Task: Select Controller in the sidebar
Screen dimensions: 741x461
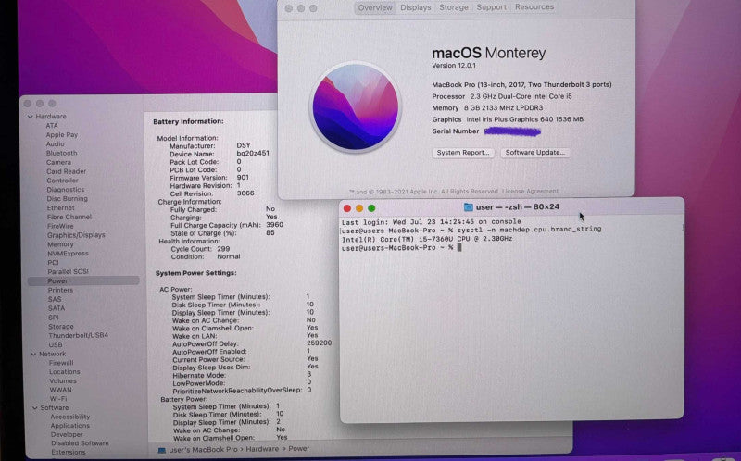Action: tap(62, 181)
